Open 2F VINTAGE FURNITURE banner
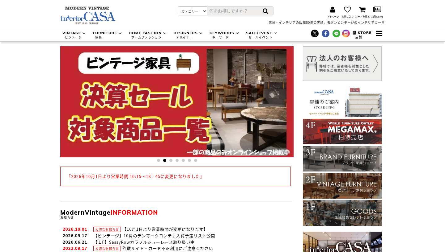This screenshot has height=252, width=445. pyautogui.click(x=342, y=186)
